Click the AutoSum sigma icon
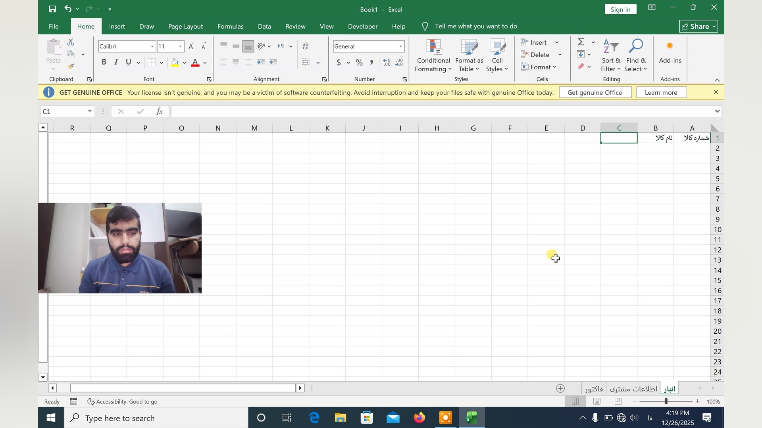Screen dimensions: 762x428 581,42
